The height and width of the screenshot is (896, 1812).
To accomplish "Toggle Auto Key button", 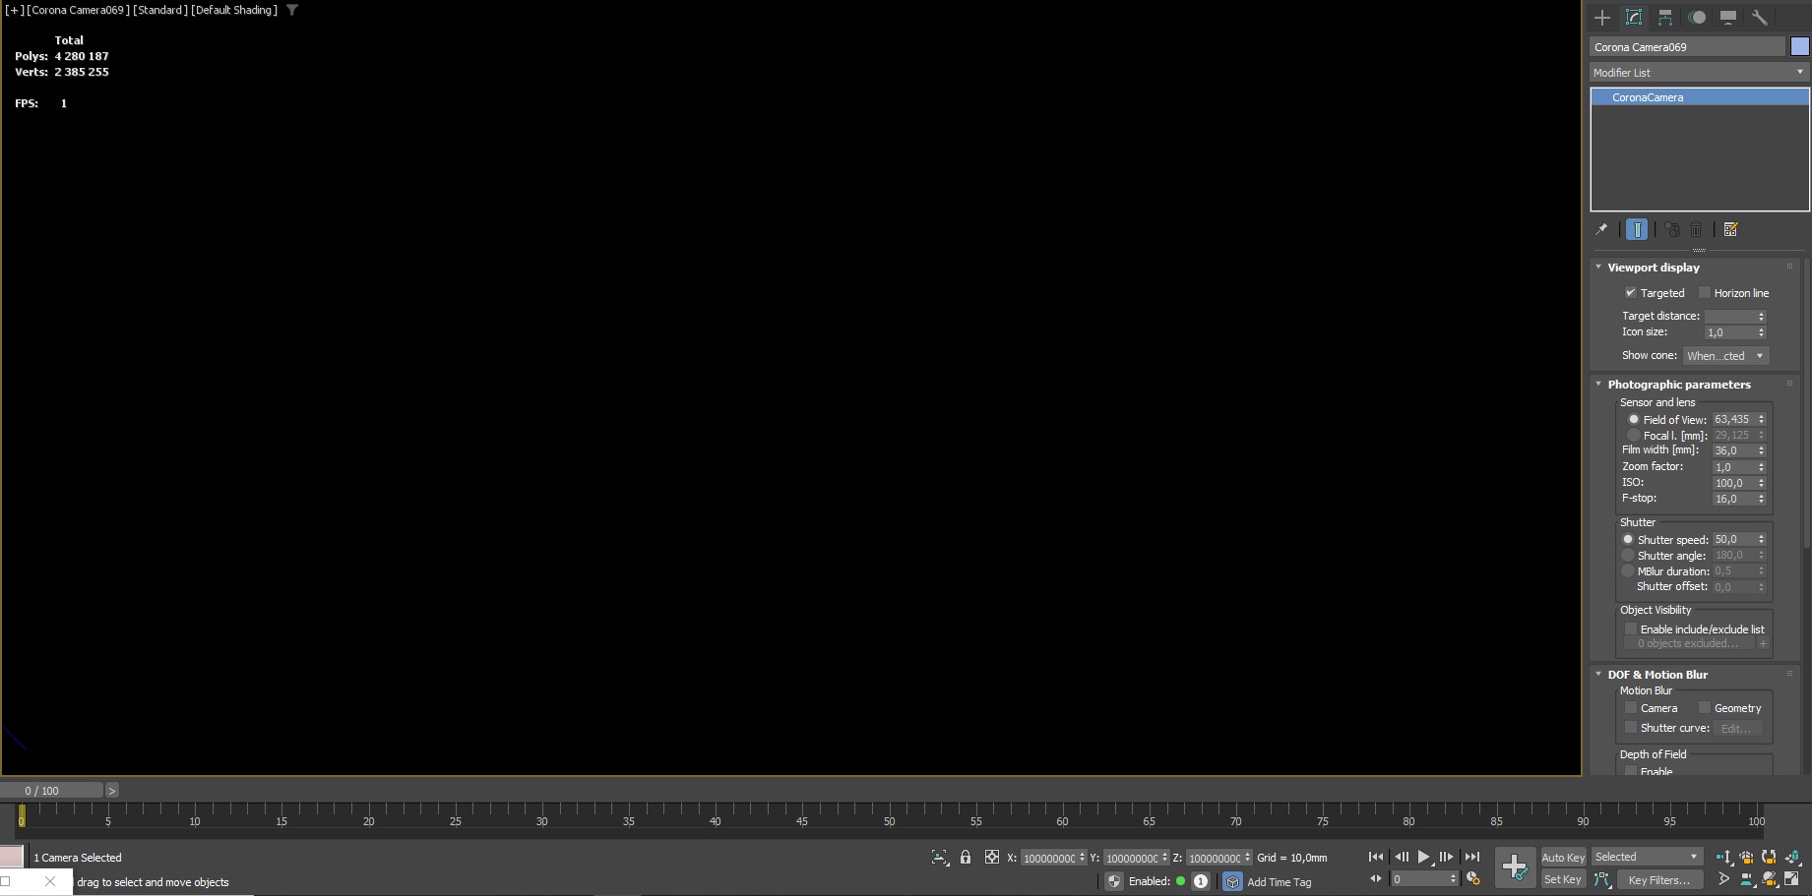I will (x=1563, y=858).
